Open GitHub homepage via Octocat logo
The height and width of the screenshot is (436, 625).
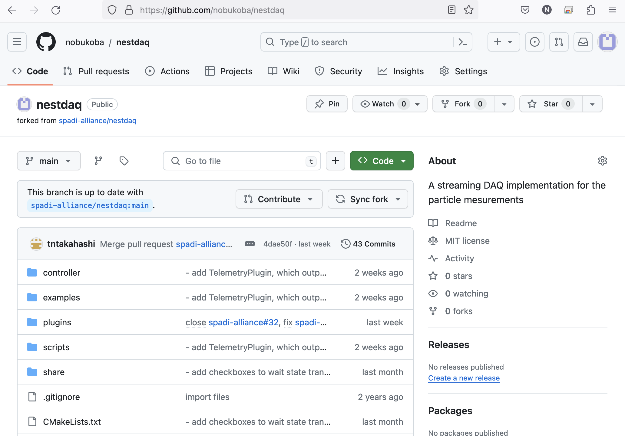46,42
